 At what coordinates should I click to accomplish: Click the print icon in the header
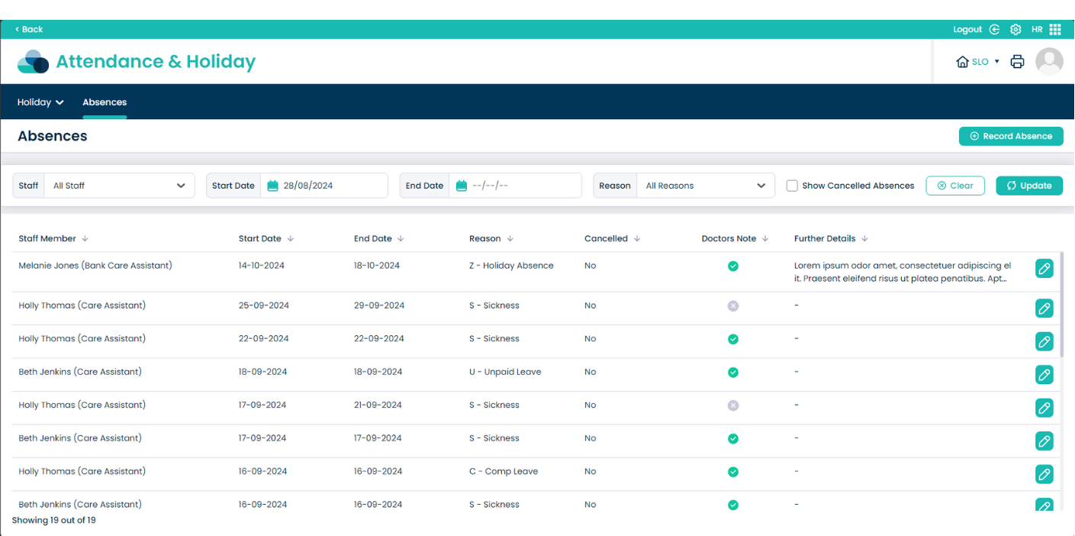click(x=1017, y=61)
